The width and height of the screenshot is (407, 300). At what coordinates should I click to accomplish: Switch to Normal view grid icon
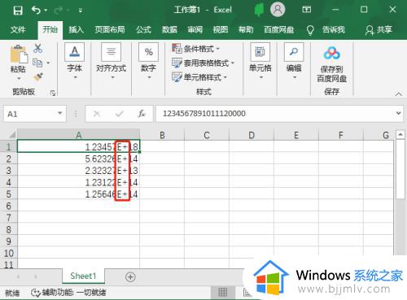pos(223,292)
